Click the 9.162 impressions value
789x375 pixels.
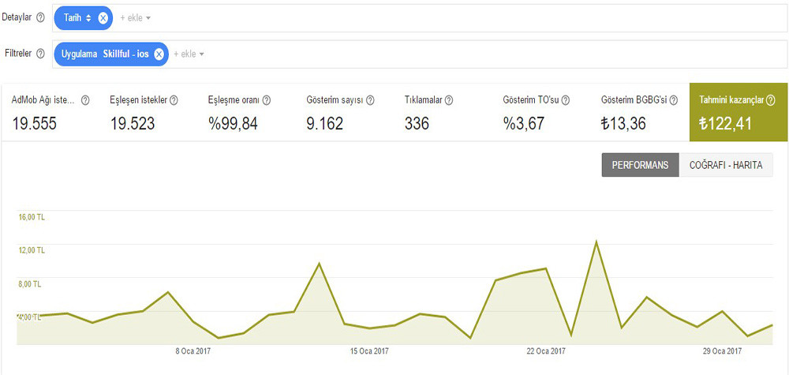tap(324, 124)
